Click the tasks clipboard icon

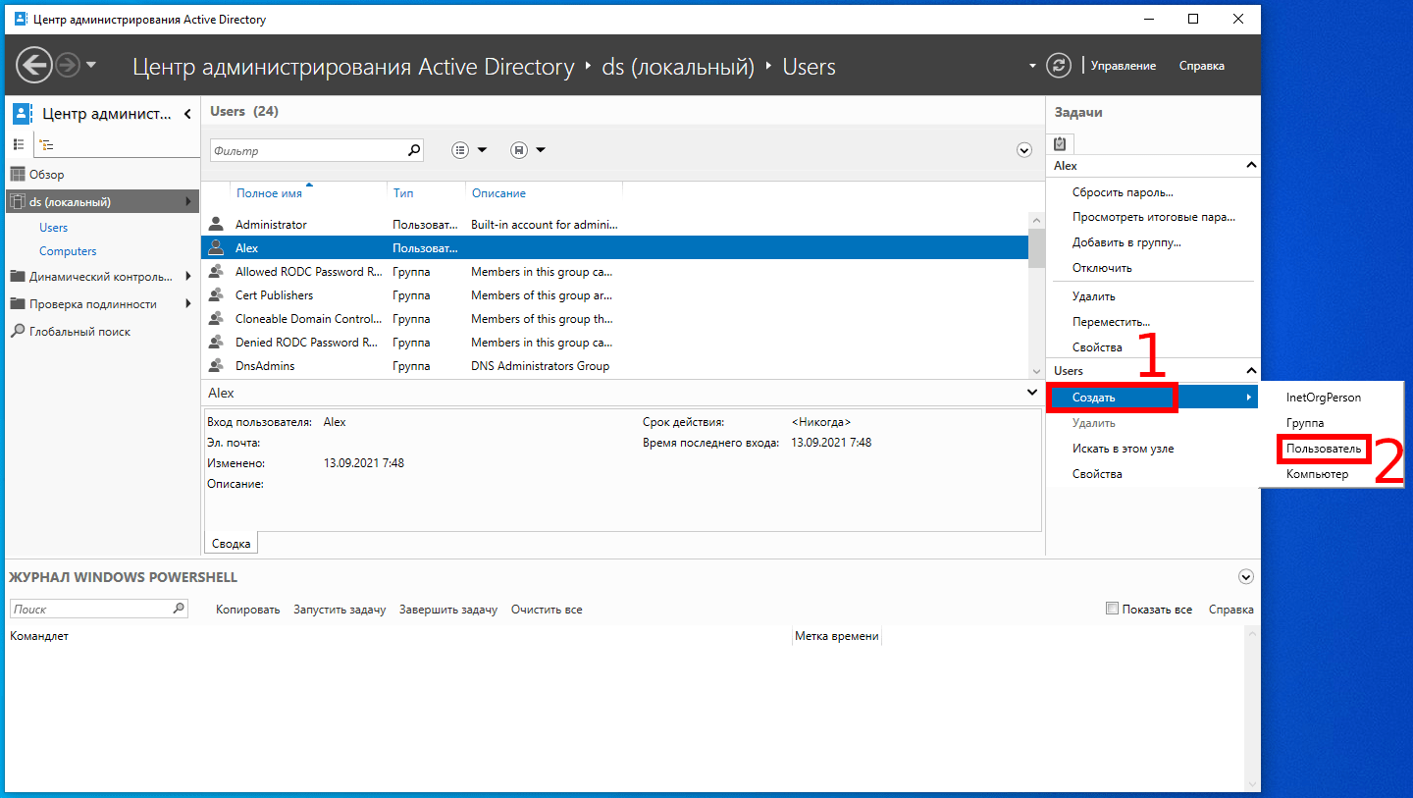(x=1060, y=143)
